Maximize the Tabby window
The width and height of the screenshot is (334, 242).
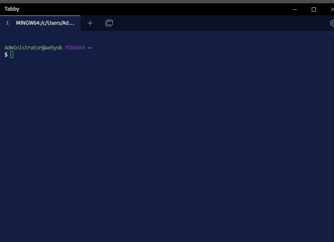tap(314, 9)
